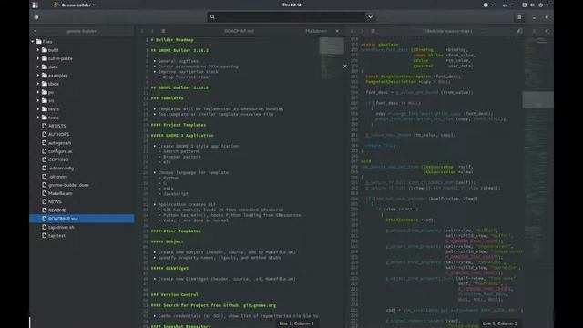The width and height of the screenshot is (583, 328).
Task: Open the ARTISTS file
Action: (x=56, y=126)
